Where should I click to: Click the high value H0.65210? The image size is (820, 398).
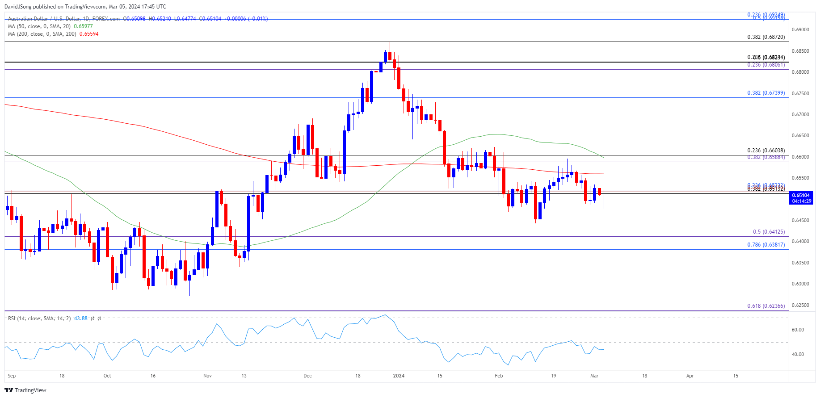coord(160,19)
